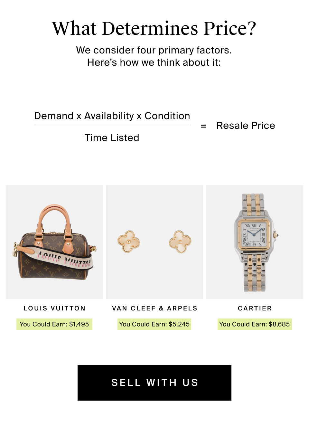Click the SELL WITH US button
Viewport: 309px width, 427px height.
click(x=154, y=383)
